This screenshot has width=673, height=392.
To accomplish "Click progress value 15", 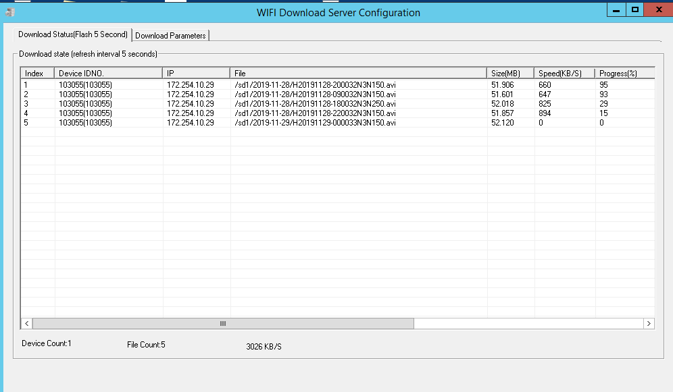I will point(603,113).
